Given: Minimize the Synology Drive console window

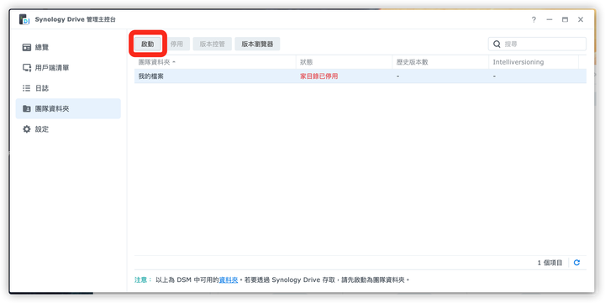Looking at the screenshot, I should coord(550,19).
